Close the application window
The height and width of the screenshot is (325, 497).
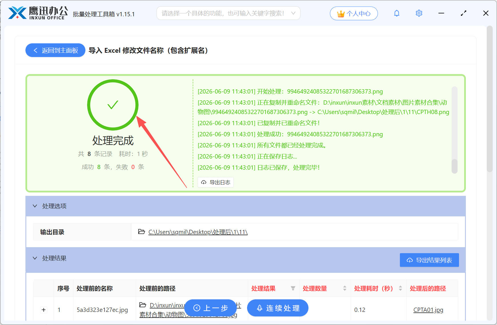[486, 13]
